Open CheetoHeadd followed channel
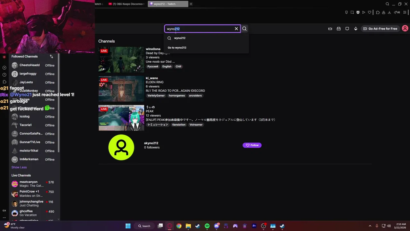 click(33, 65)
